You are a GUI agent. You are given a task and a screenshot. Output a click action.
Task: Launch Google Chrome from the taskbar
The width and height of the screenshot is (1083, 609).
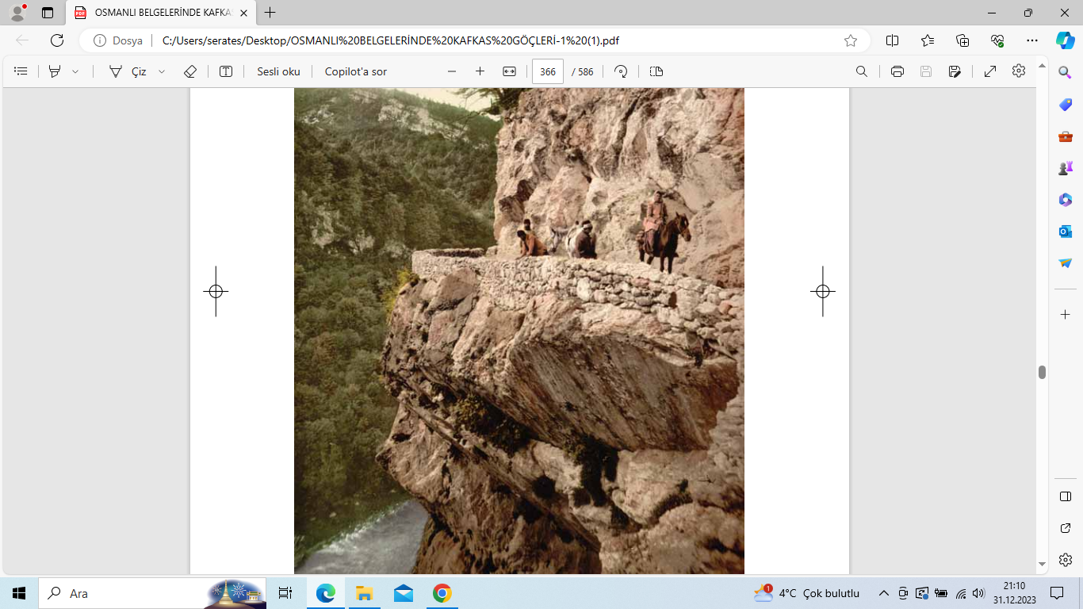442,593
